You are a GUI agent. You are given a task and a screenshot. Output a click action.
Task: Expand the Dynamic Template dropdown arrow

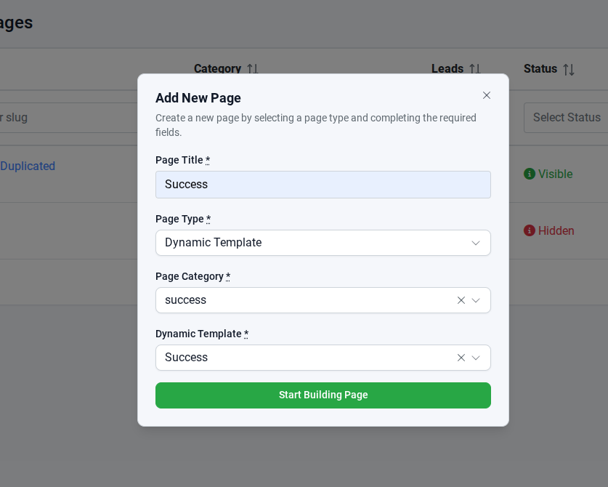[476, 358]
